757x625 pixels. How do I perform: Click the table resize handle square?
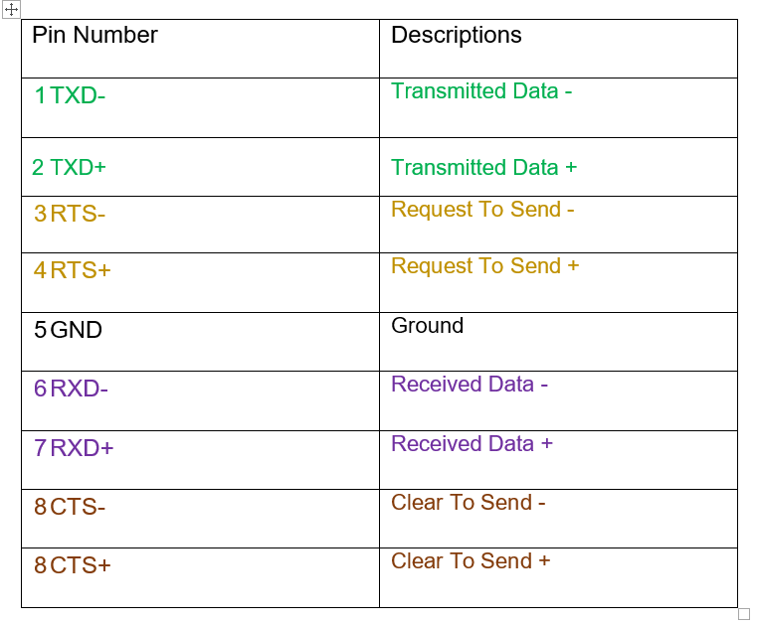click(744, 614)
